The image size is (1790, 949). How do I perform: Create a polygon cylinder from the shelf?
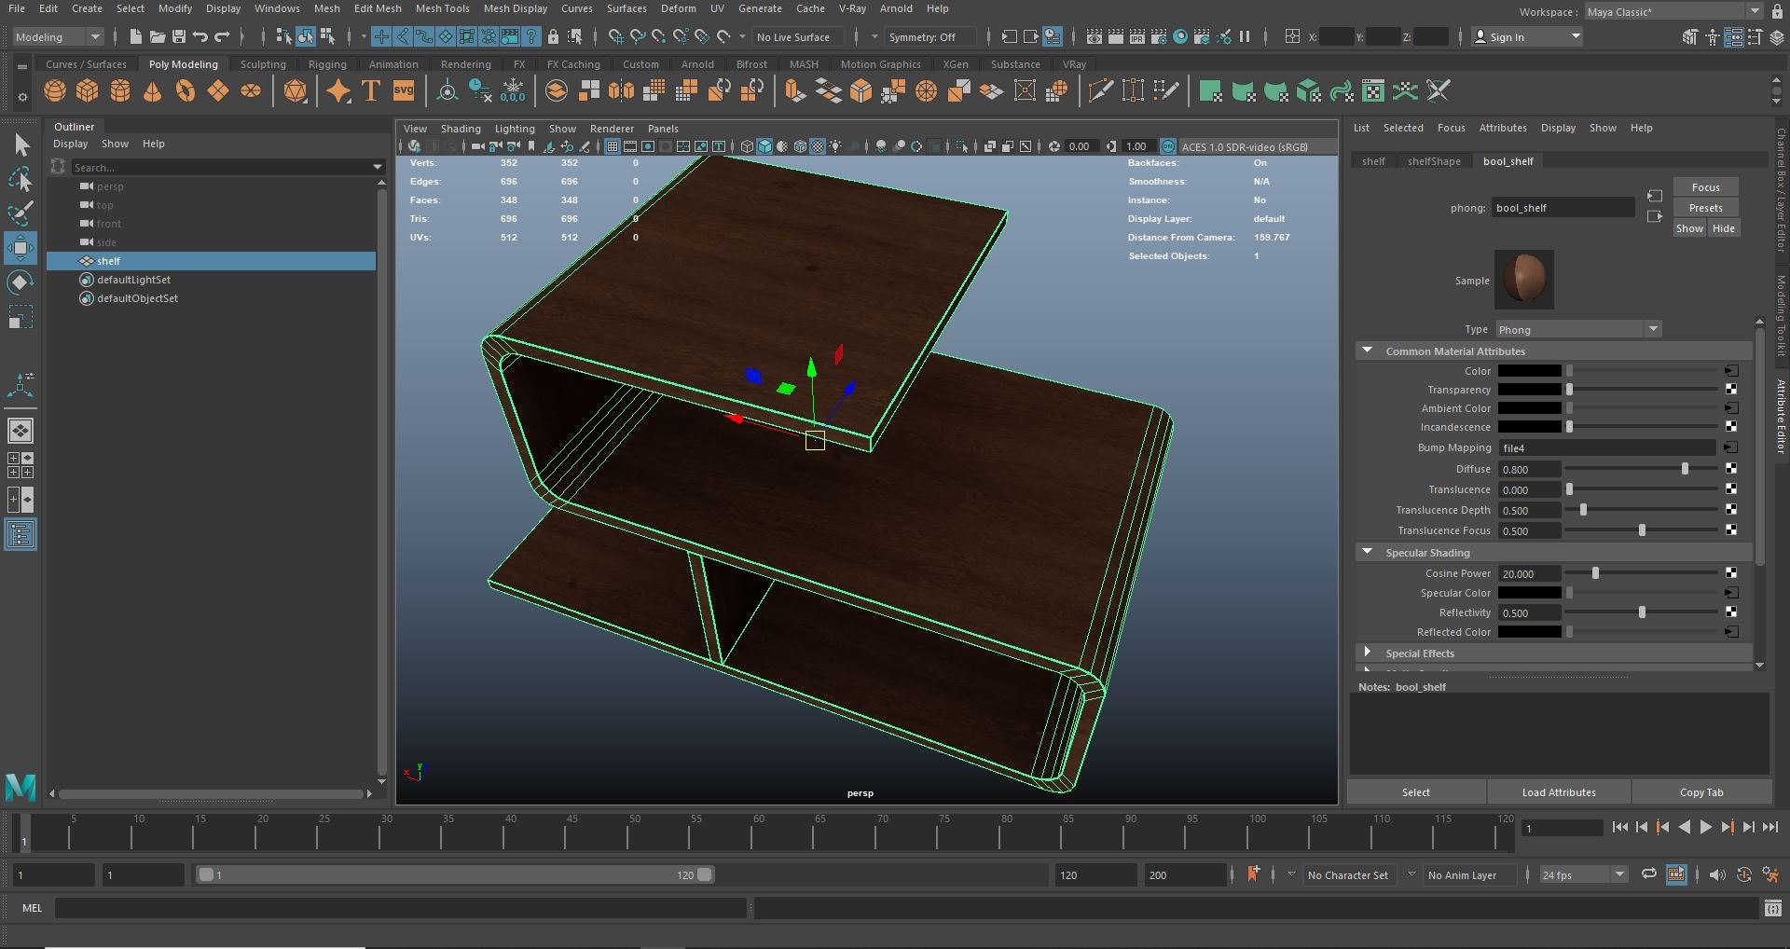120,90
